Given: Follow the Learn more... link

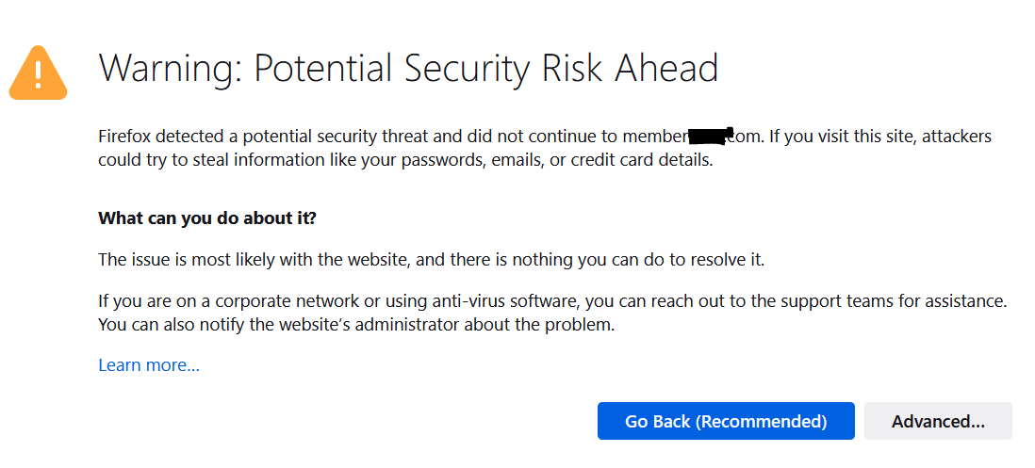Looking at the screenshot, I should [x=149, y=364].
